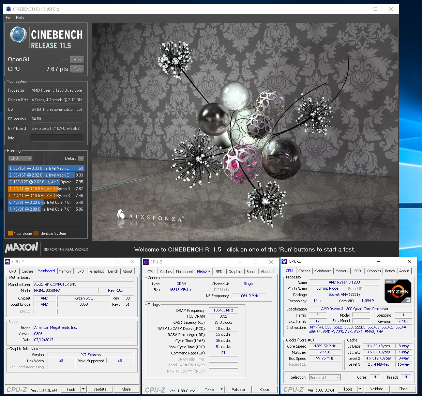Switch to CPU tab in Memory CPU-Z window

coord(151,272)
